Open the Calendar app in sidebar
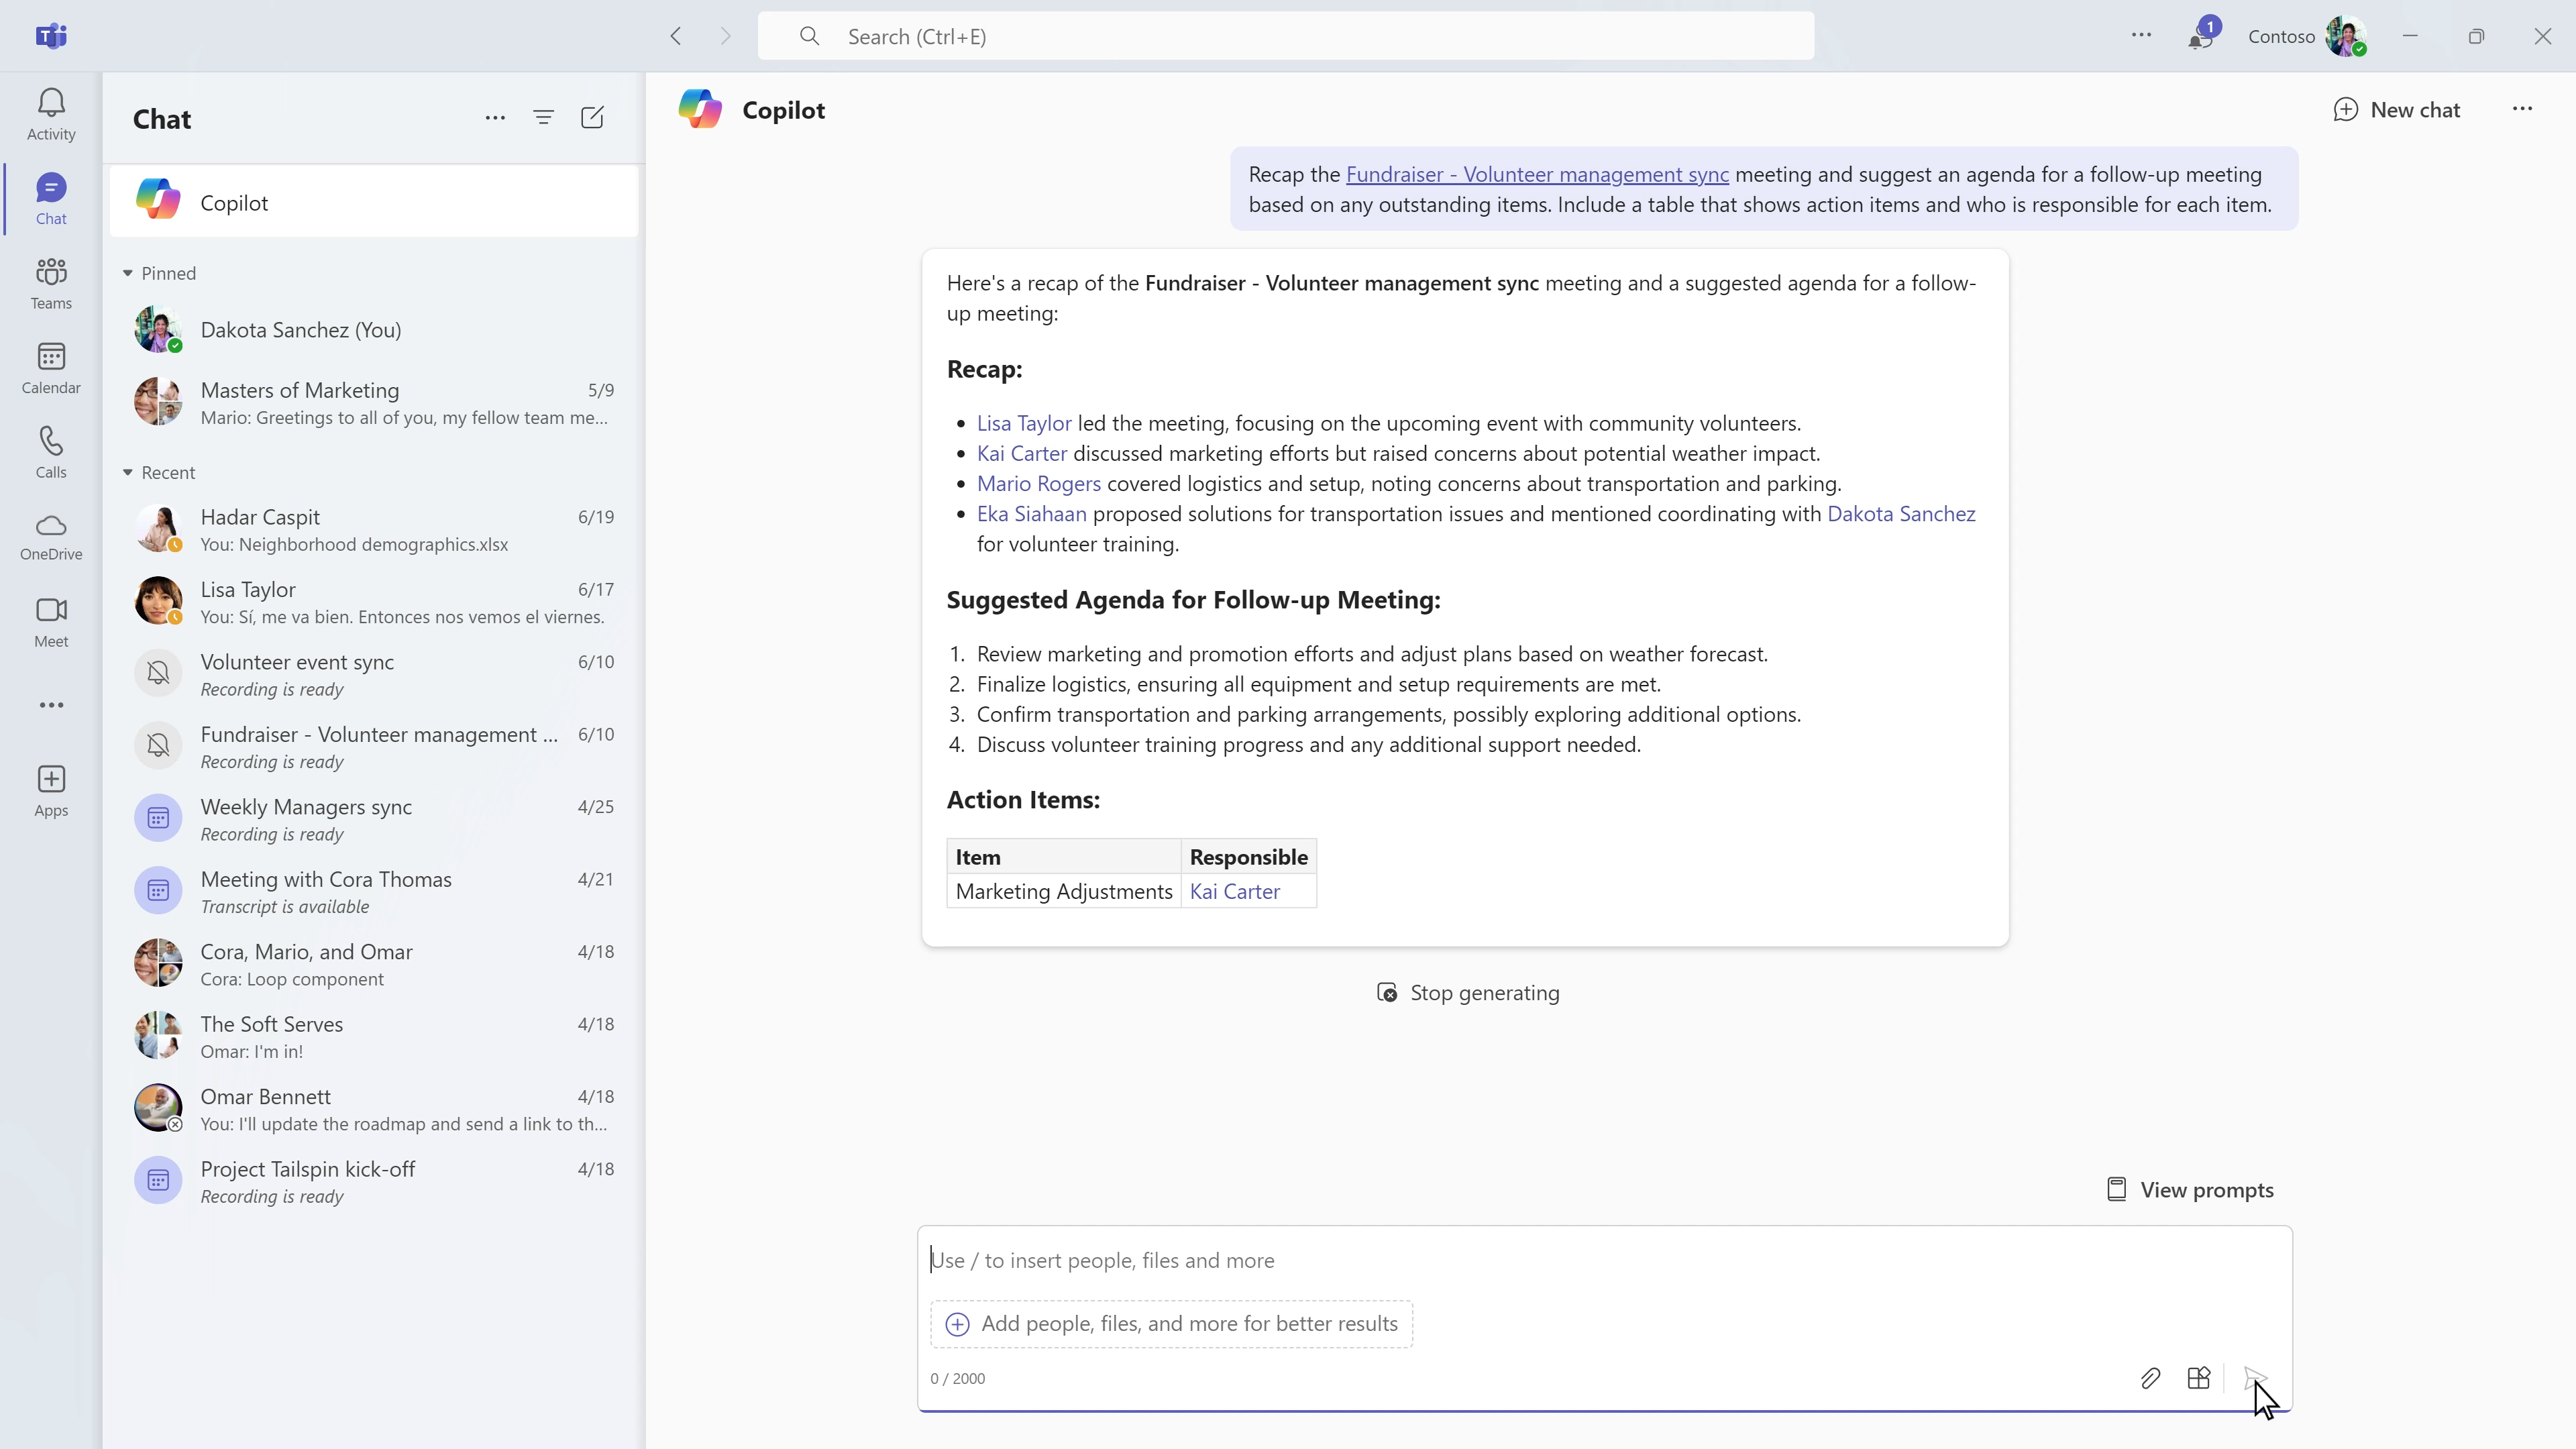The image size is (2576, 1449). pos(51,368)
